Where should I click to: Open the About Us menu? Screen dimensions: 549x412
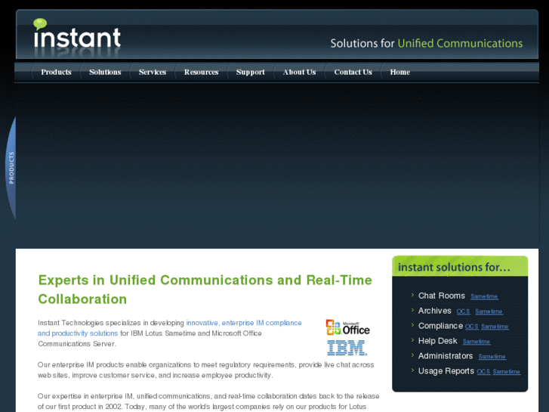click(299, 73)
